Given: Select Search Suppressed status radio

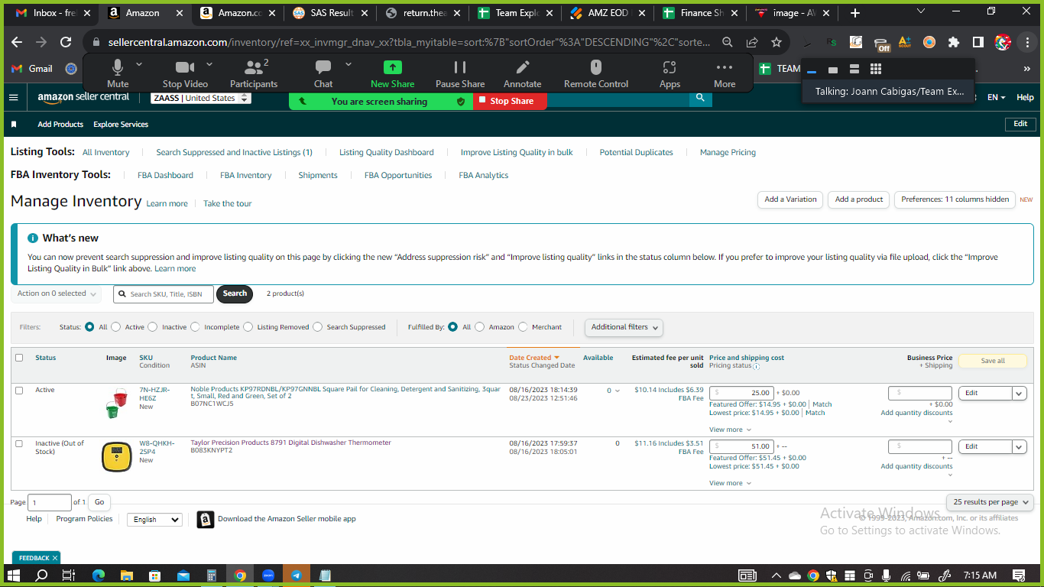Looking at the screenshot, I should click(318, 327).
